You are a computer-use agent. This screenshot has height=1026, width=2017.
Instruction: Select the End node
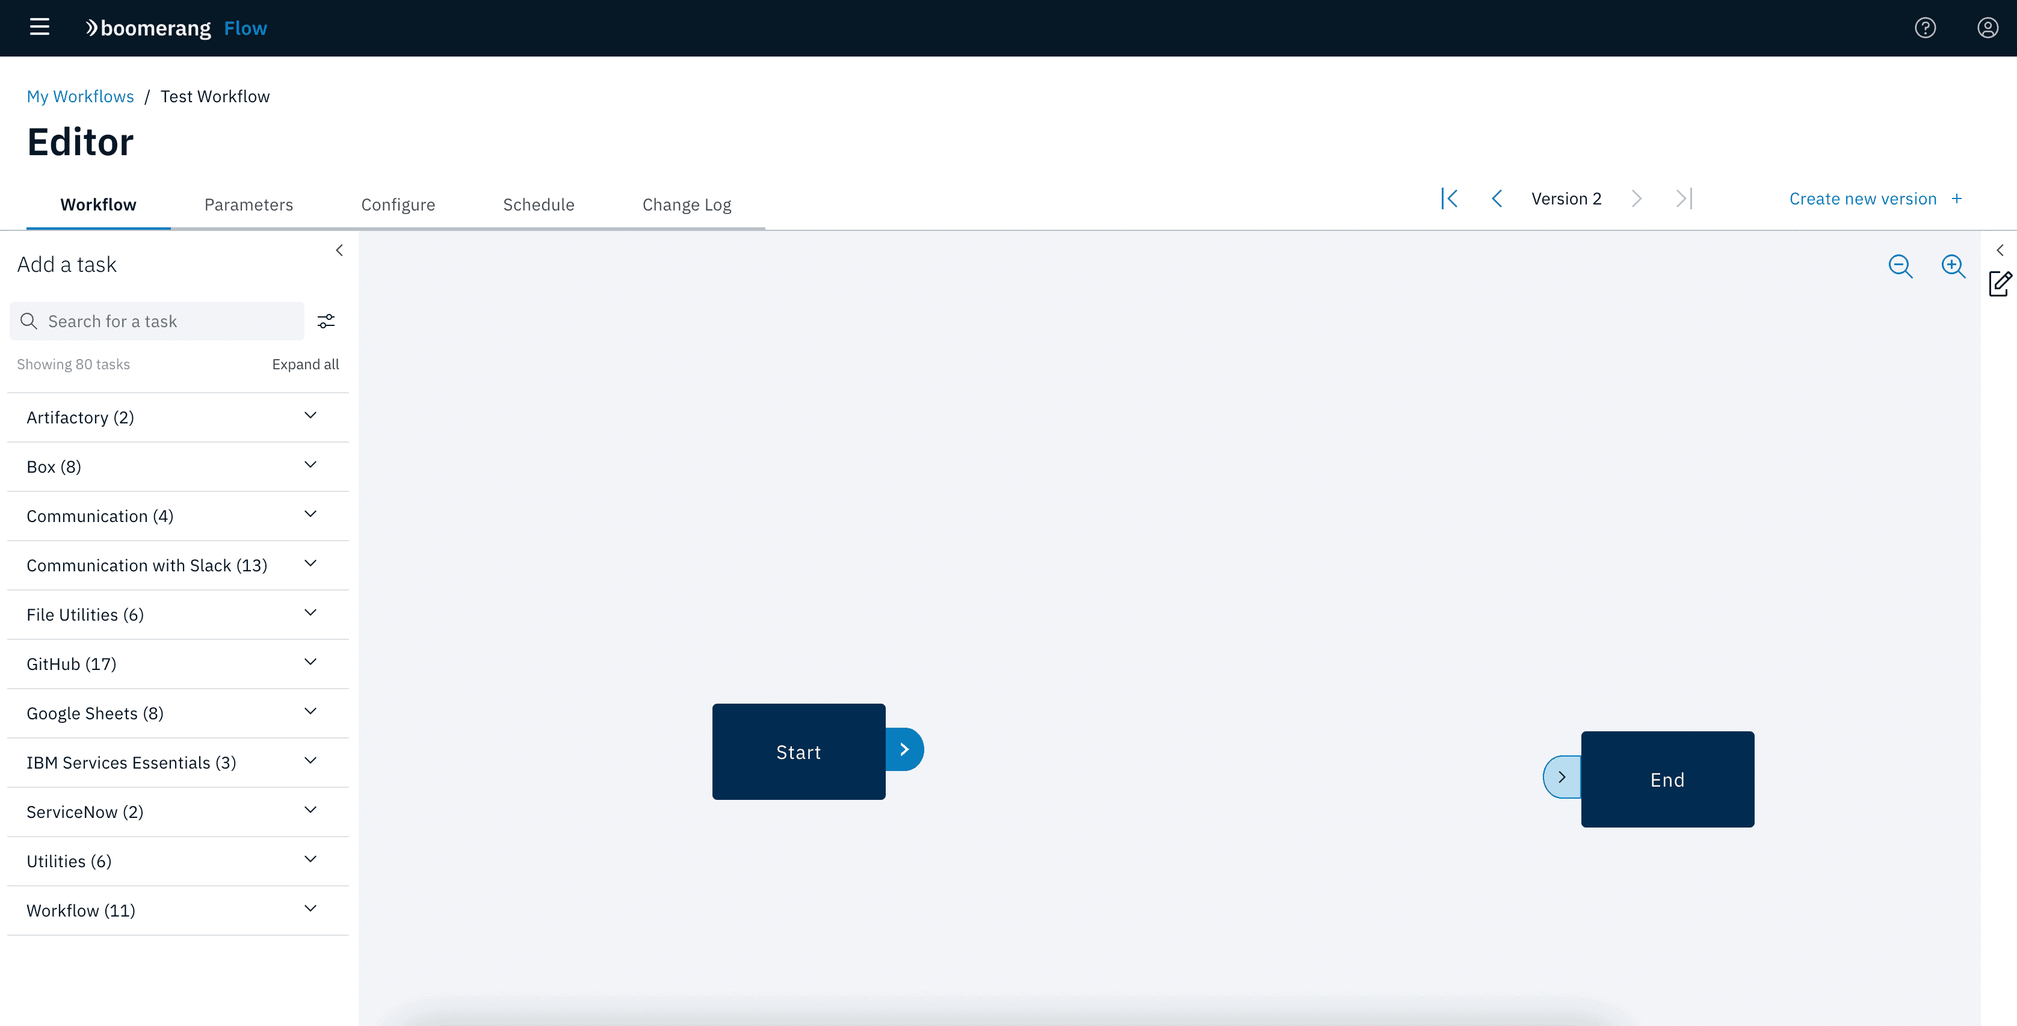(1668, 779)
